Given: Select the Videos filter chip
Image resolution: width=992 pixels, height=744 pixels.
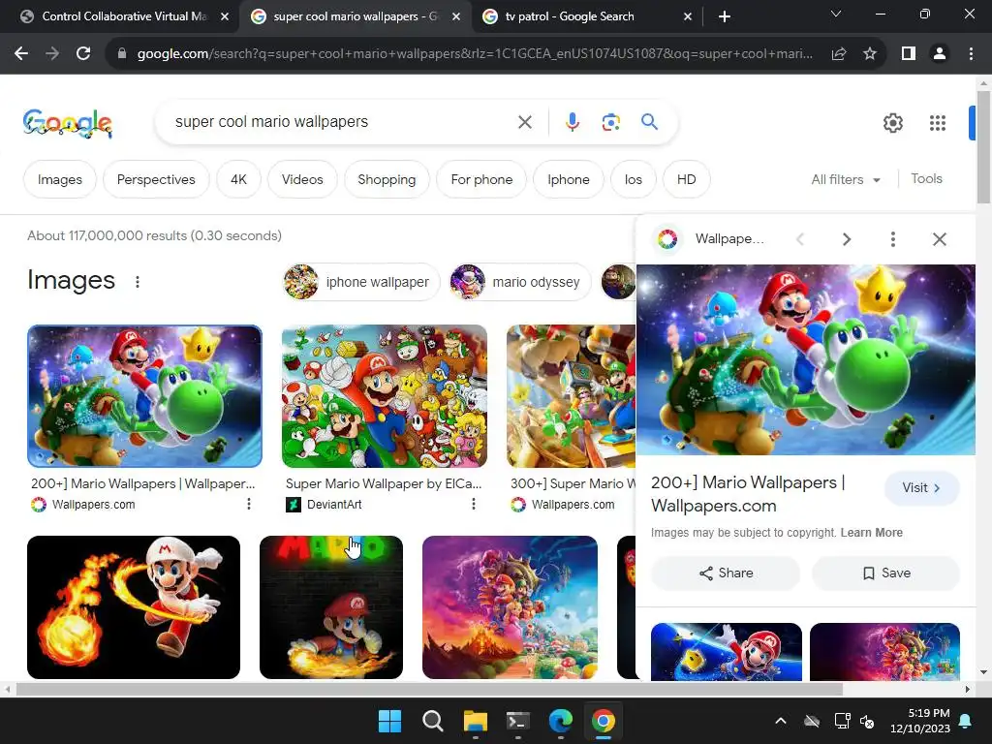Looking at the screenshot, I should point(302,179).
